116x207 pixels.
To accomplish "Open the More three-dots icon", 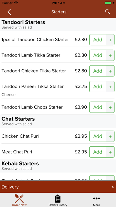I will coord(96,198).
